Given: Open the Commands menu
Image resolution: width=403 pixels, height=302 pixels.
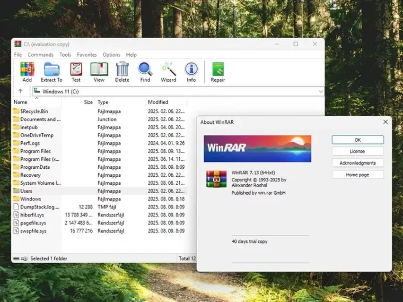Looking at the screenshot, I should point(41,55).
